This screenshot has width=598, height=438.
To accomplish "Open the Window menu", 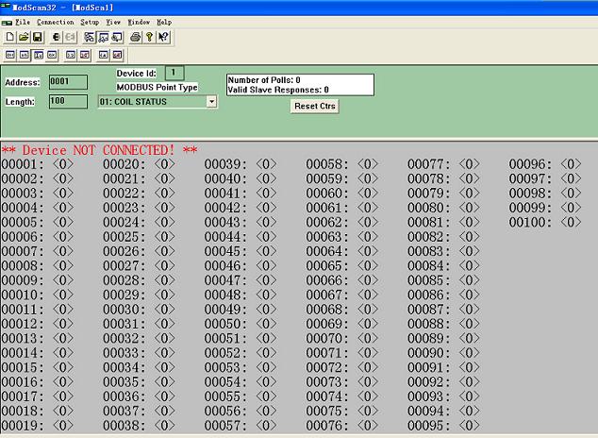I will click(139, 21).
